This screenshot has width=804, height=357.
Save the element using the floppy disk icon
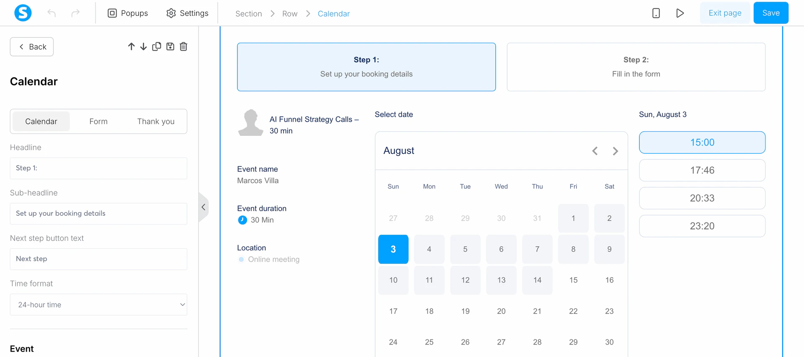coord(170,46)
